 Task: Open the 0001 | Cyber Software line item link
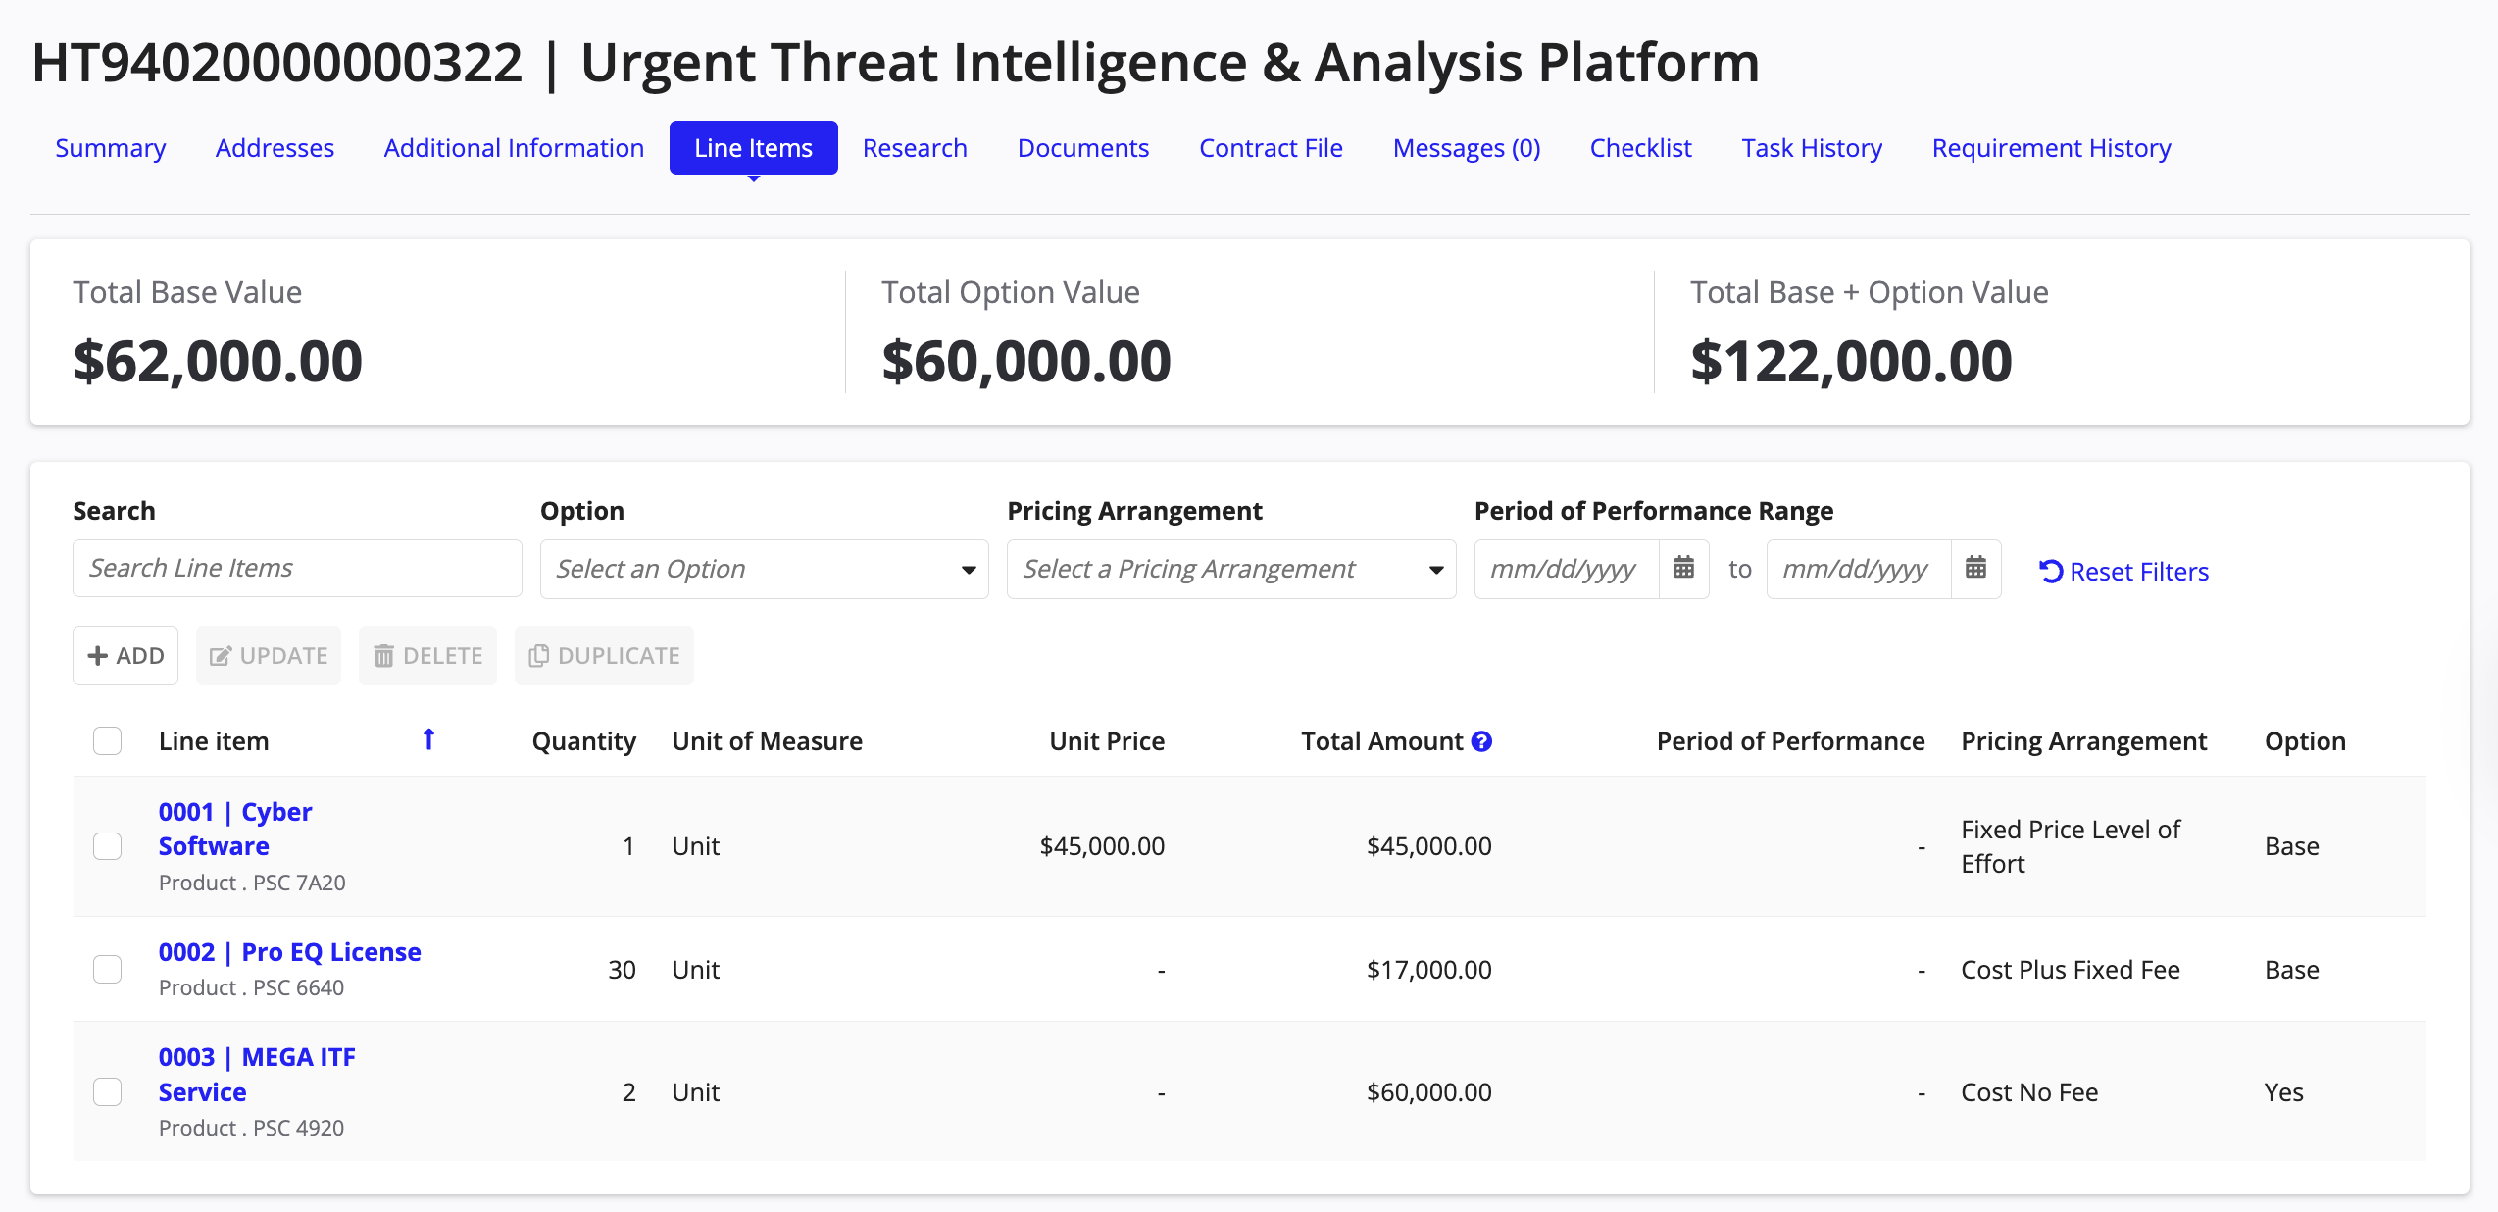point(235,829)
